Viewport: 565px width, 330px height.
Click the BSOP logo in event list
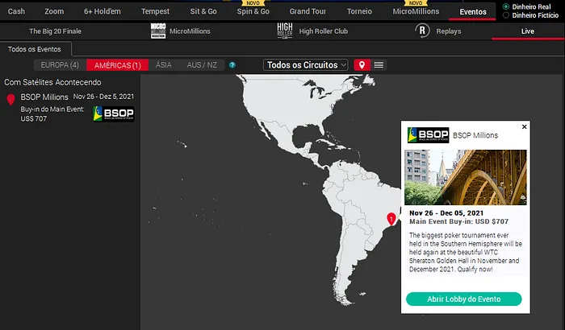tap(114, 113)
